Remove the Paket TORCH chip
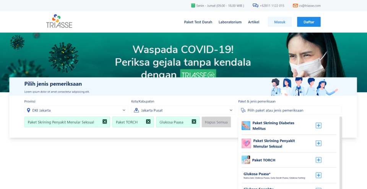The image size is (367, 189). (148, 122)
